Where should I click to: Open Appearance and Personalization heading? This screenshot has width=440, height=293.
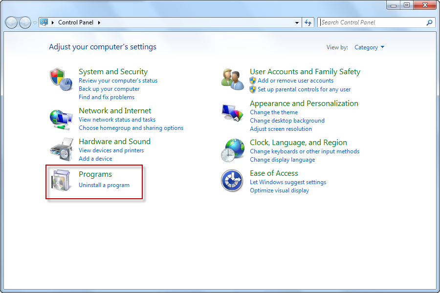coord(304,104)
